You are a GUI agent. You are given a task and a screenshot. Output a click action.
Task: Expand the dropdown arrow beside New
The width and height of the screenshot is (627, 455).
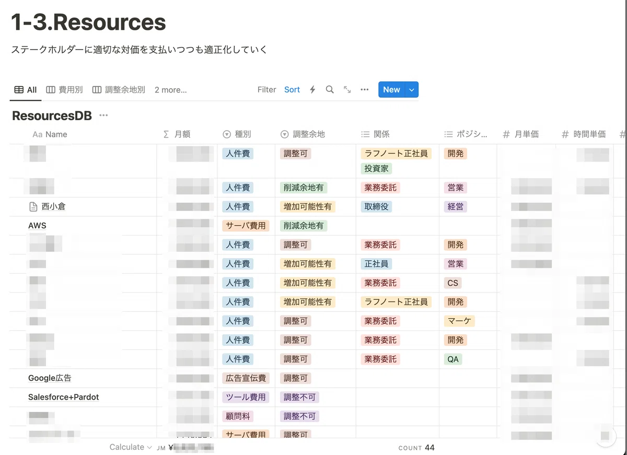click(x=412, y=90)
